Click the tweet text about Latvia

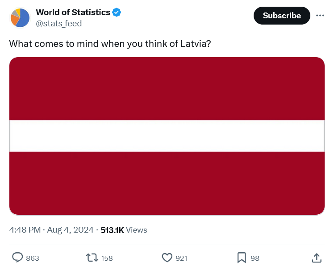(110, 44)
